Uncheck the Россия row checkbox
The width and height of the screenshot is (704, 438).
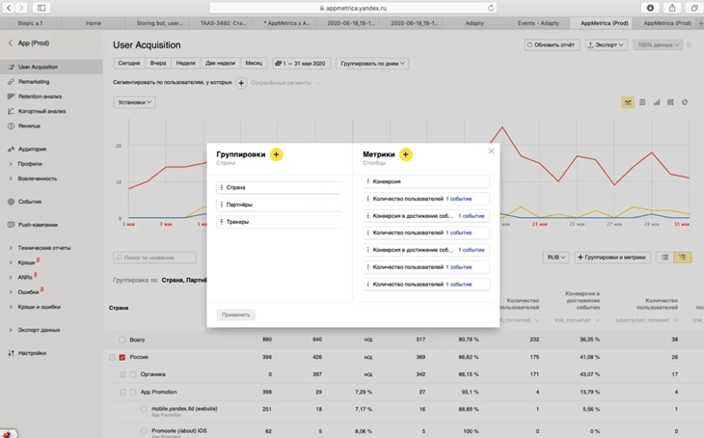click(x=122, y=357)
